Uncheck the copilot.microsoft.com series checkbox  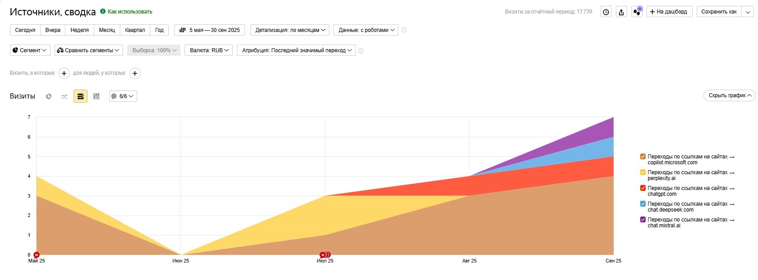pos(643,157)
